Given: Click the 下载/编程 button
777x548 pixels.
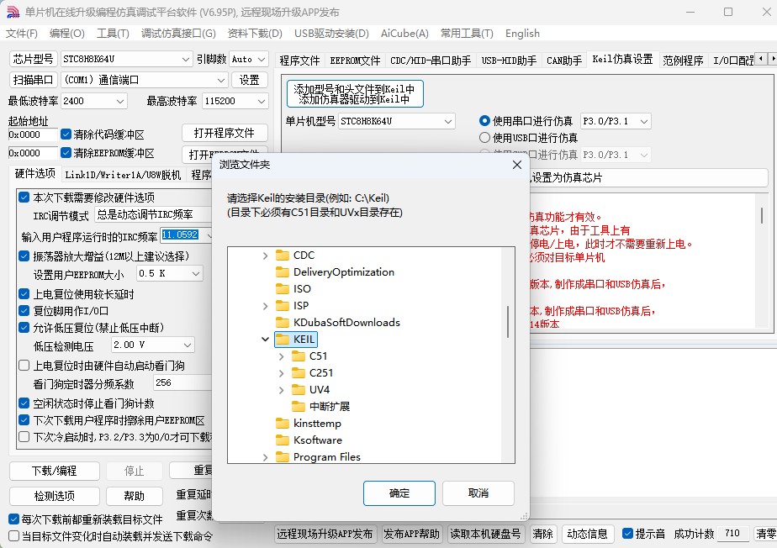Looking at the screenshot, I should 55,471.
